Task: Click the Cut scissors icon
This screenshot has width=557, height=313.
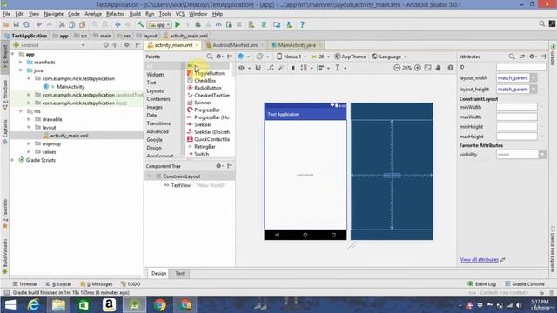Action: pos(62,24)
